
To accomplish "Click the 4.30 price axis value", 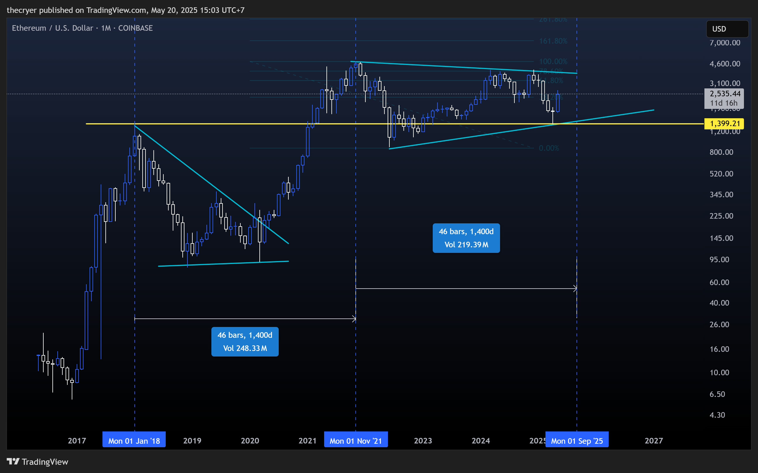I will pyautogui.click(x=717, y=415).
